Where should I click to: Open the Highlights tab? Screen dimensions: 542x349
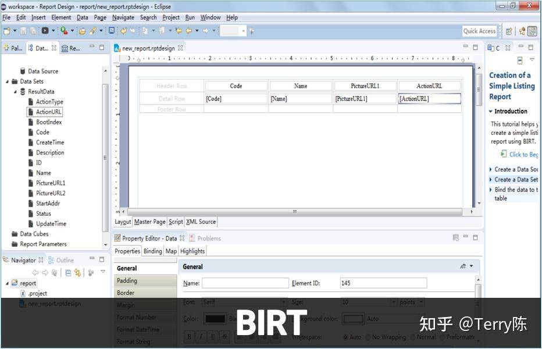click(x=192, y=251)
